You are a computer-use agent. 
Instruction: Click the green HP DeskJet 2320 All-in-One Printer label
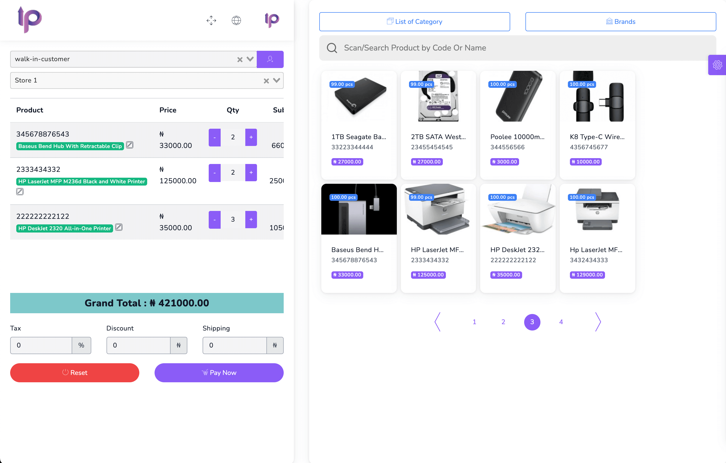click(65, 228)
